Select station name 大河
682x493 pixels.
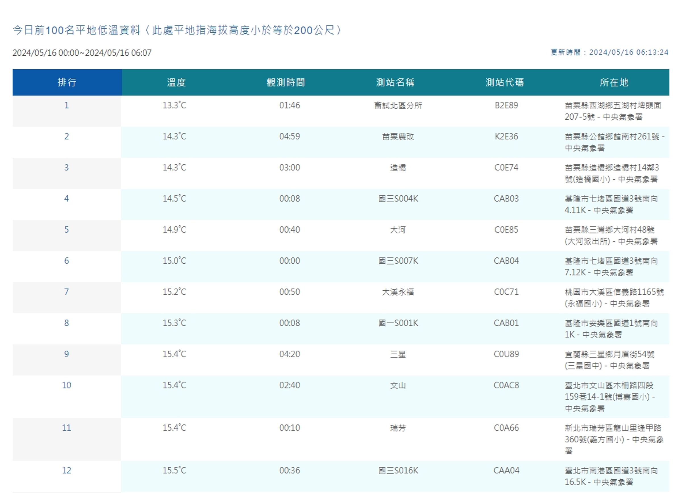(x=398, y=230)
